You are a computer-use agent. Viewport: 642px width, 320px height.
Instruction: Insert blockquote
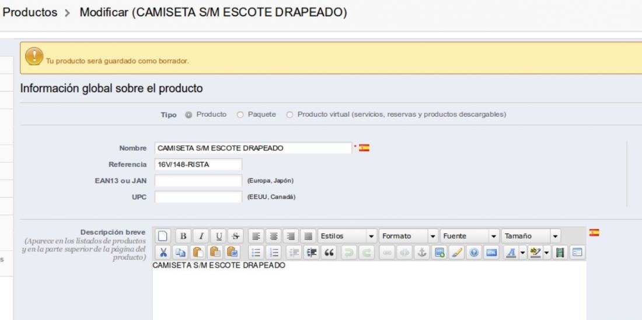point(329,252)
